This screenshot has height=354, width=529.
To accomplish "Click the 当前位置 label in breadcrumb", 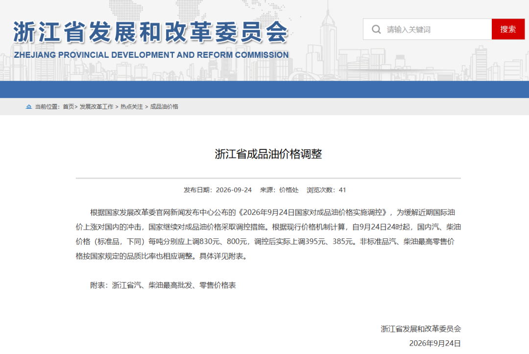I will pos(47,107).
